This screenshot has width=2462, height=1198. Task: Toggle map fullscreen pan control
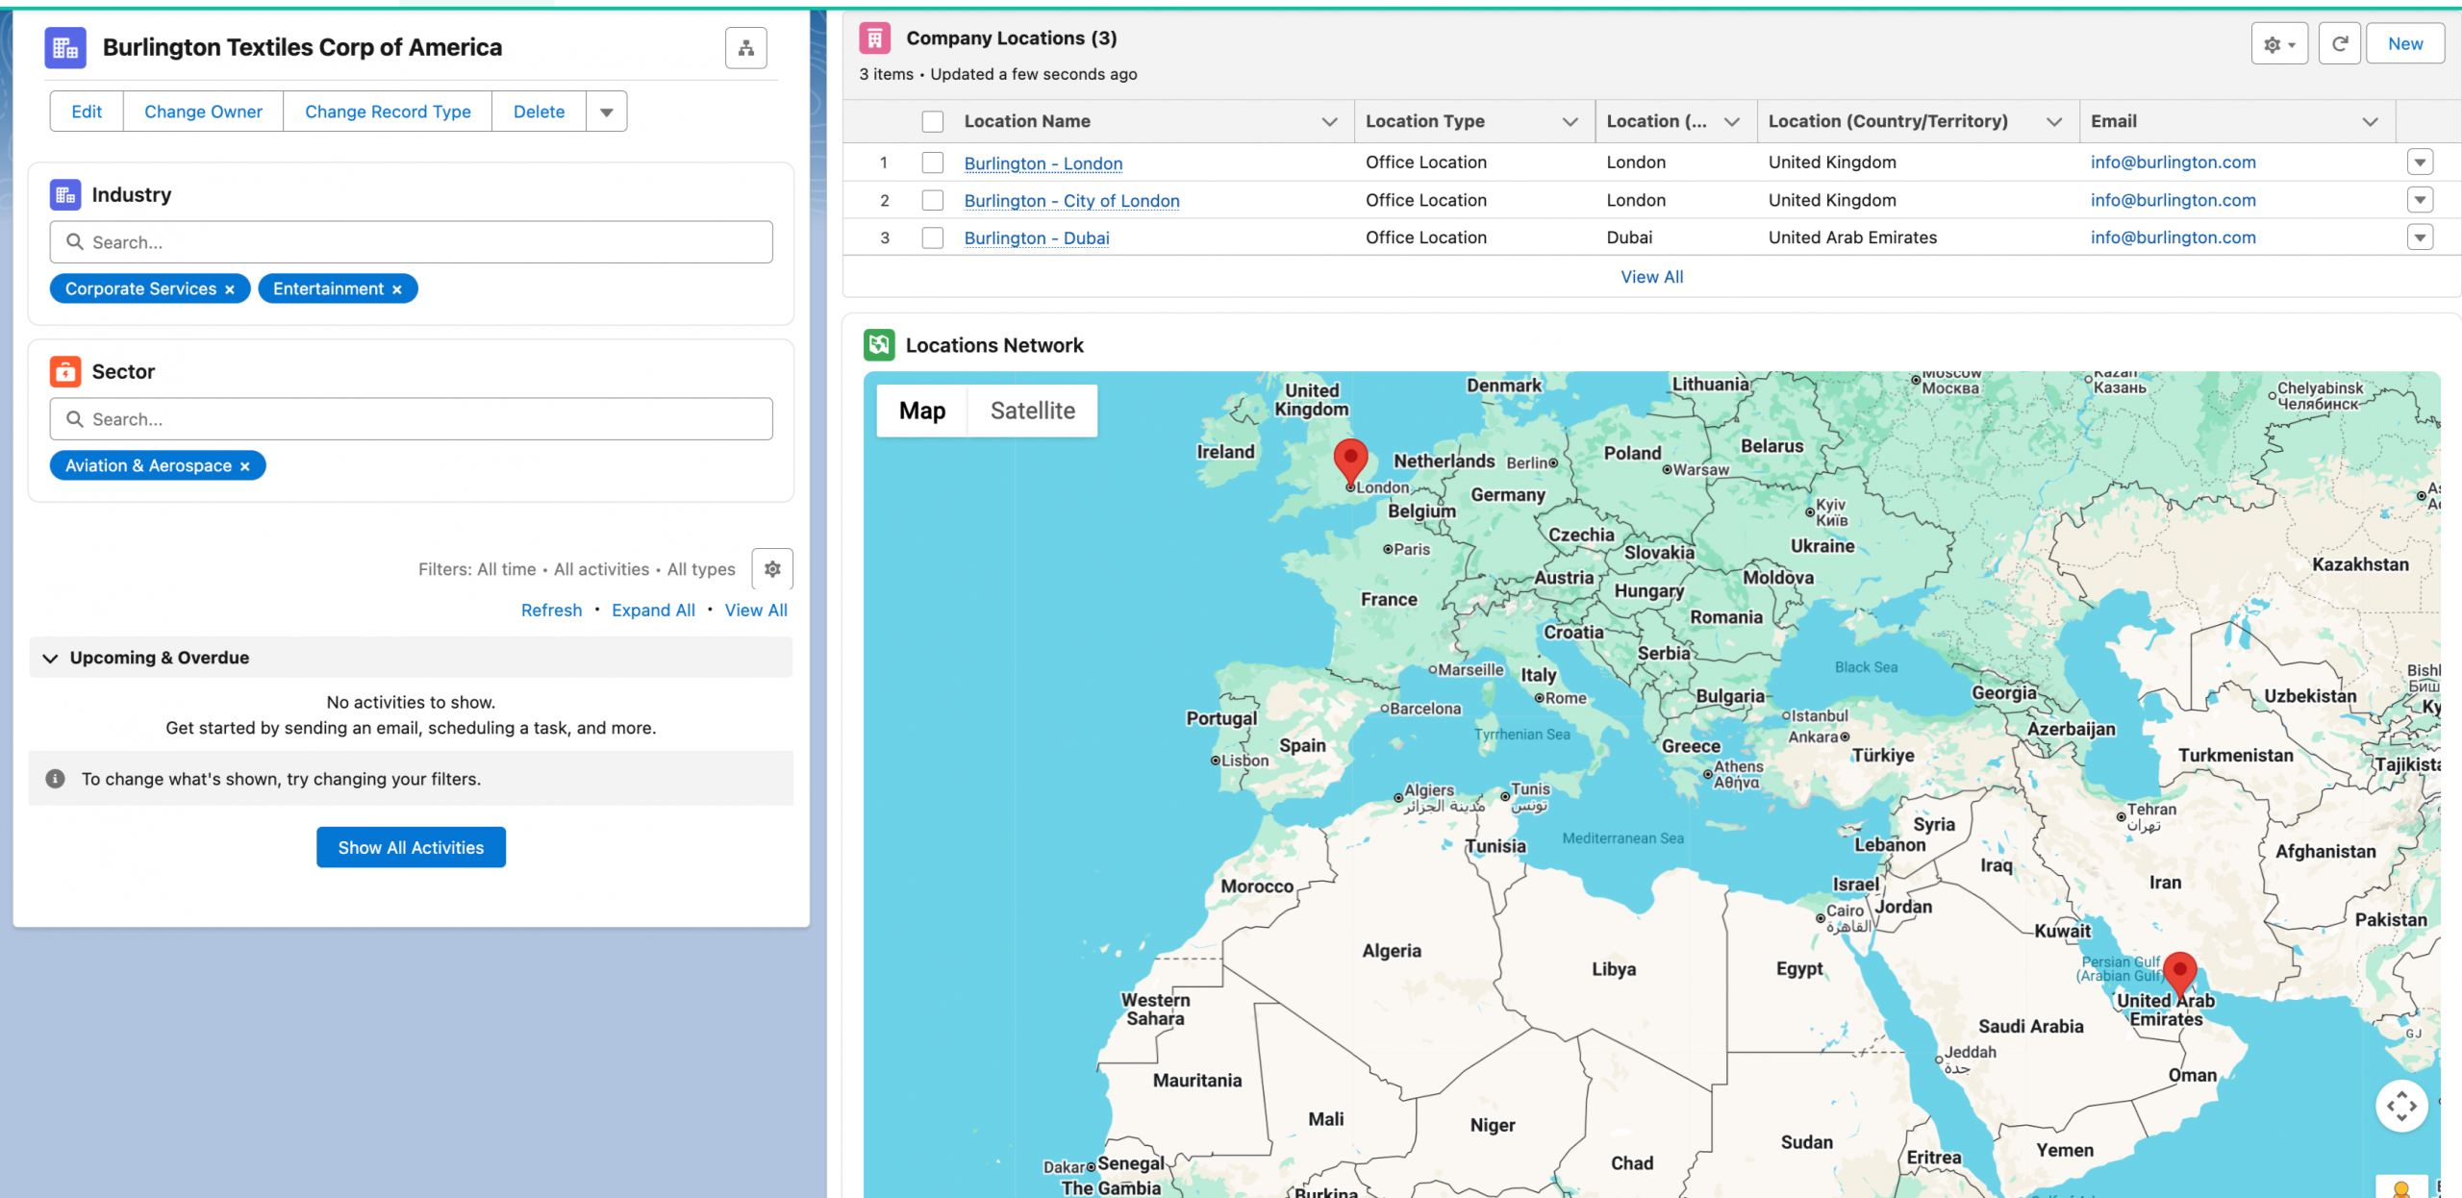(2400, 1106)
